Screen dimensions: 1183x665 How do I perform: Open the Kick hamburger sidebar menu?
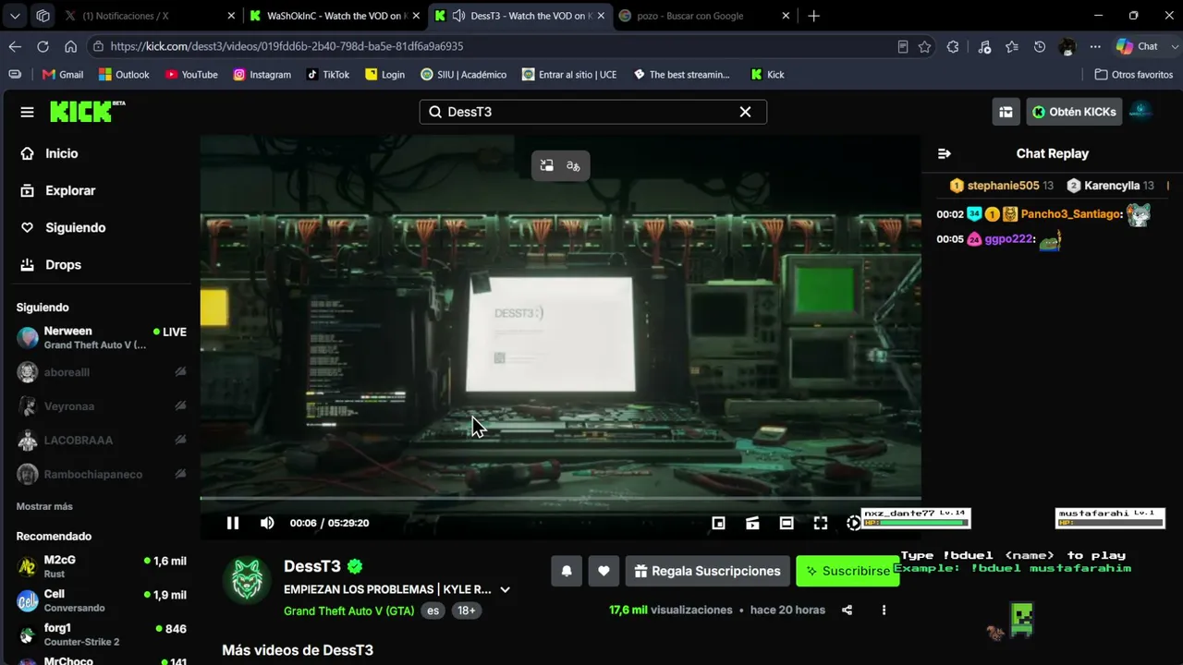pos(27,112)
